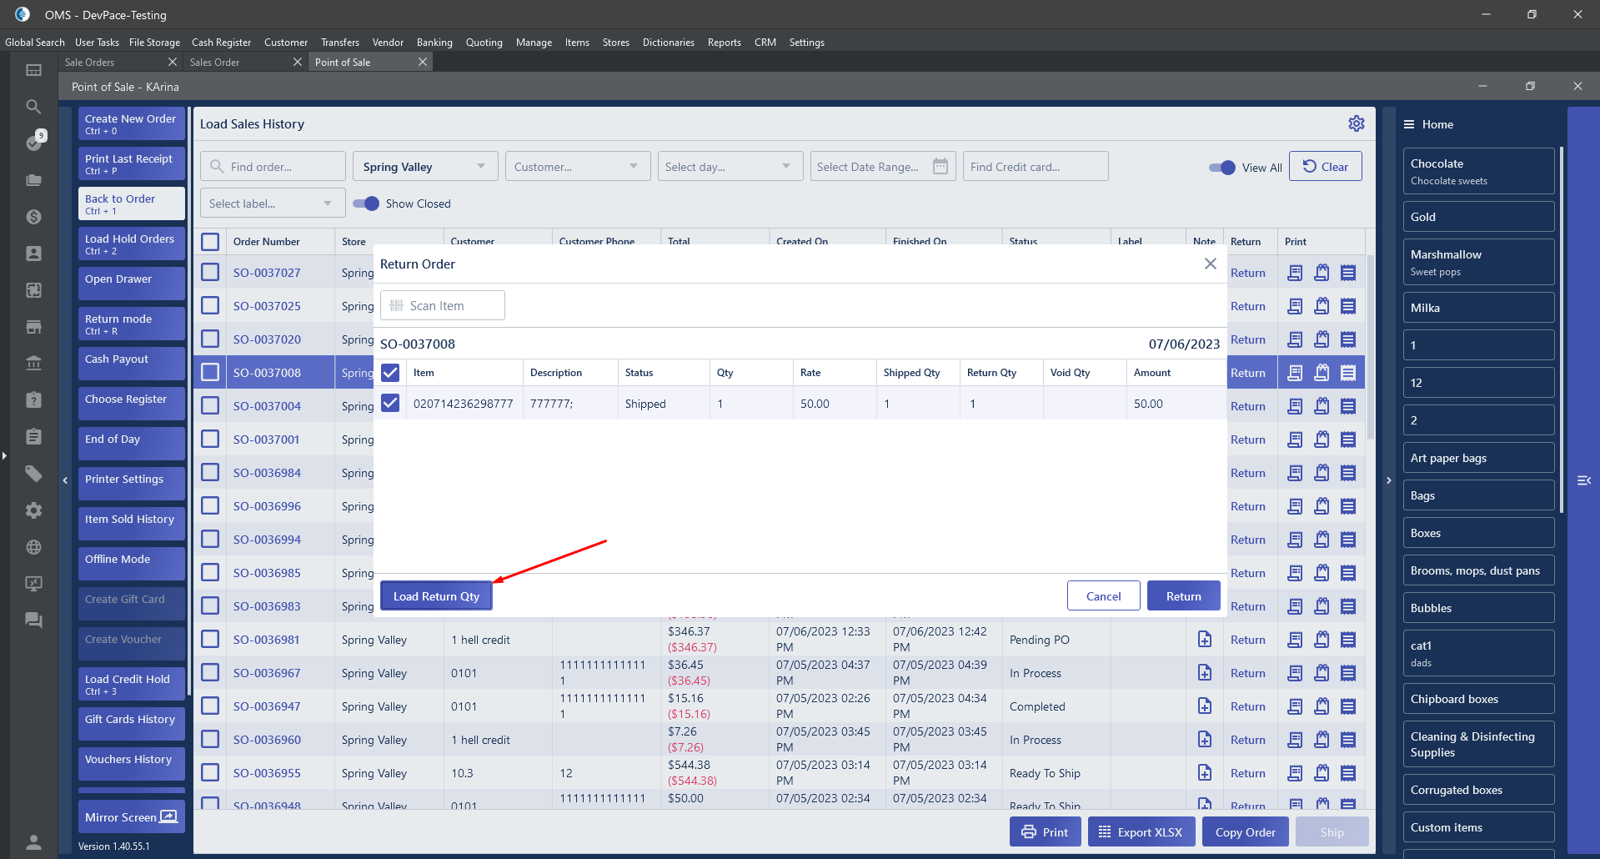
Task: Click the calendar icon in date range field
Action: tap(940, 166)
